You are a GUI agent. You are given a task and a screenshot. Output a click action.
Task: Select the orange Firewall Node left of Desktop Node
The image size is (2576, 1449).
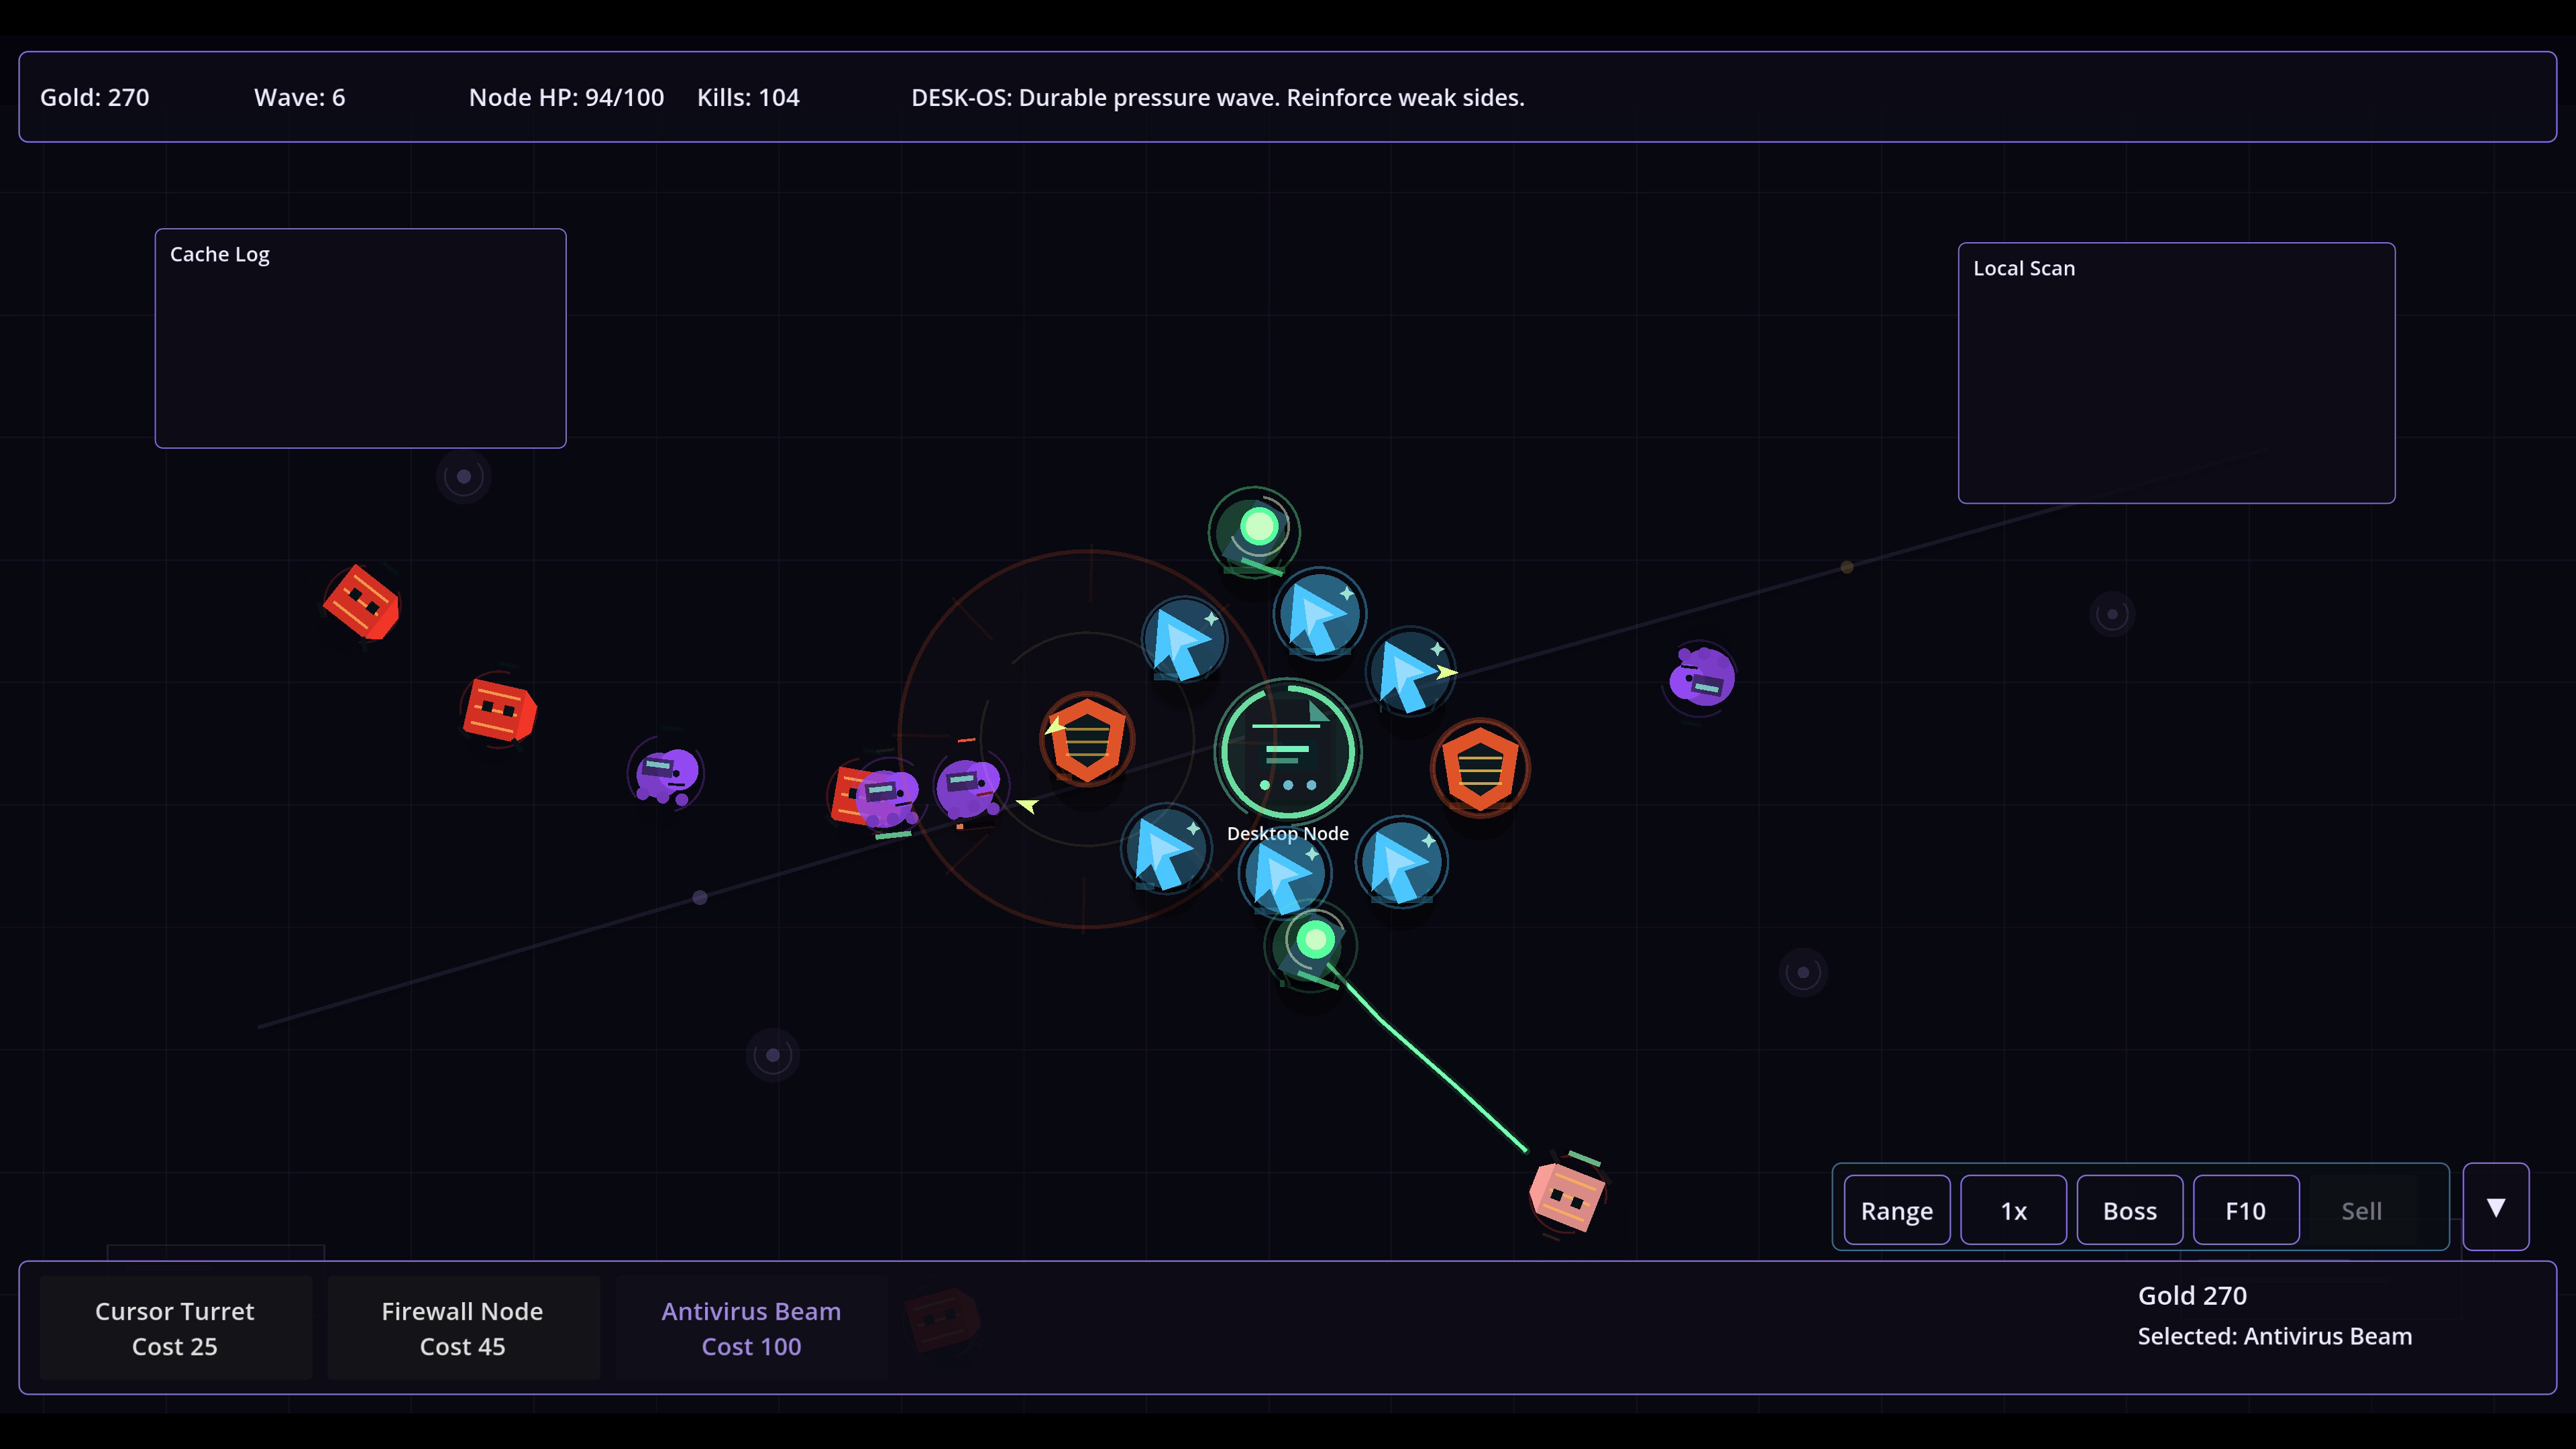1087,739
